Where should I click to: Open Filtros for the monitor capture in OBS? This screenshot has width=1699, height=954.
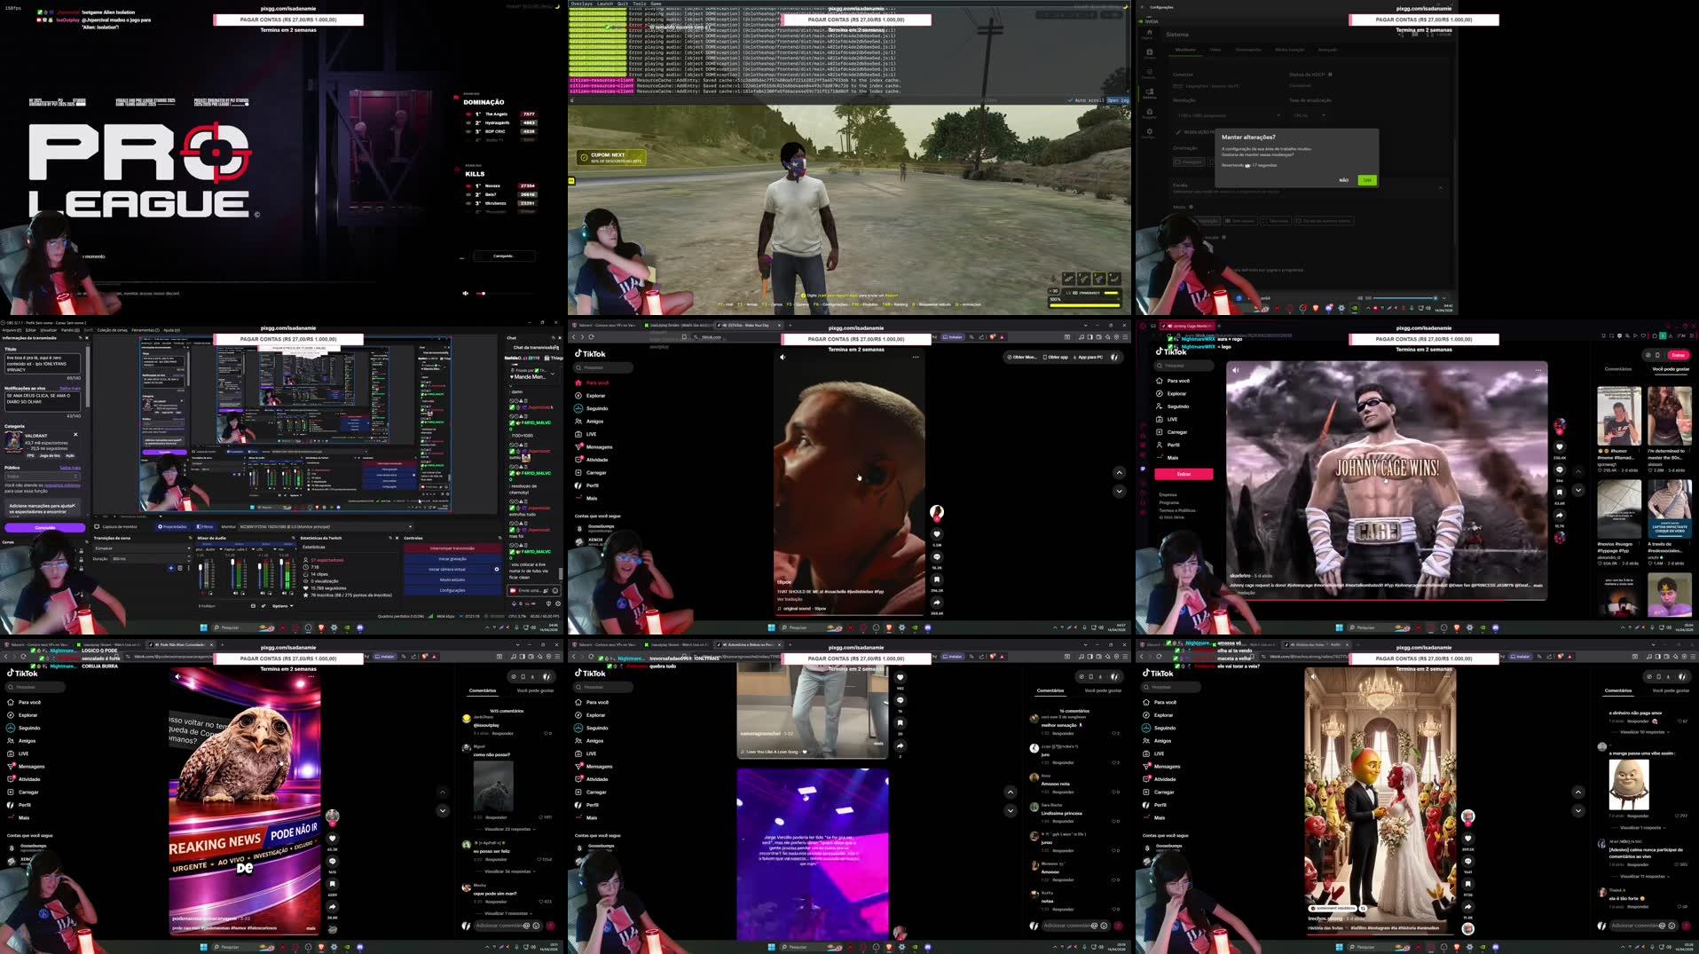205,527
